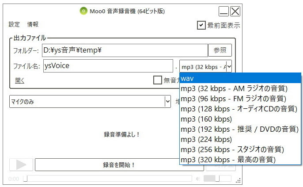
Task: Select mp3 192 kbps recommended DVD quality
Action: pyautogui.click(x=240, y=129)
